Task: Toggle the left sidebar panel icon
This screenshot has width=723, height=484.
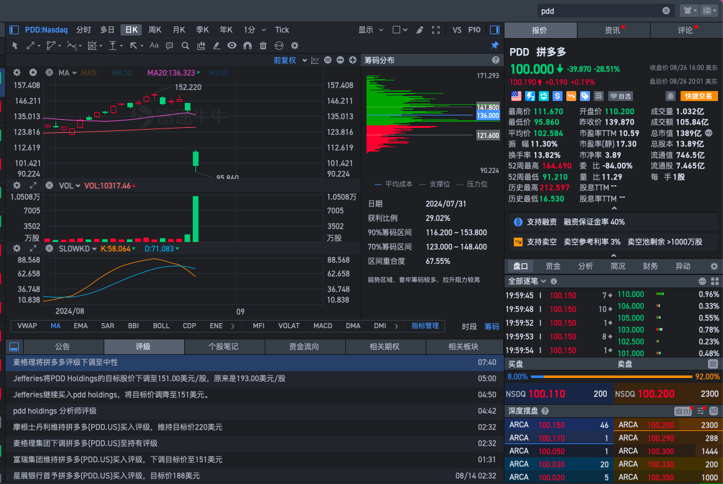Action: click(14, 30)
